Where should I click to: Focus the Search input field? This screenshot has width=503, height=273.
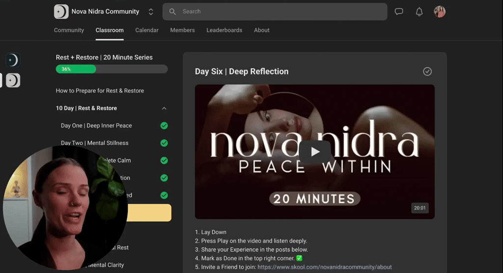[x=275, y=12]
